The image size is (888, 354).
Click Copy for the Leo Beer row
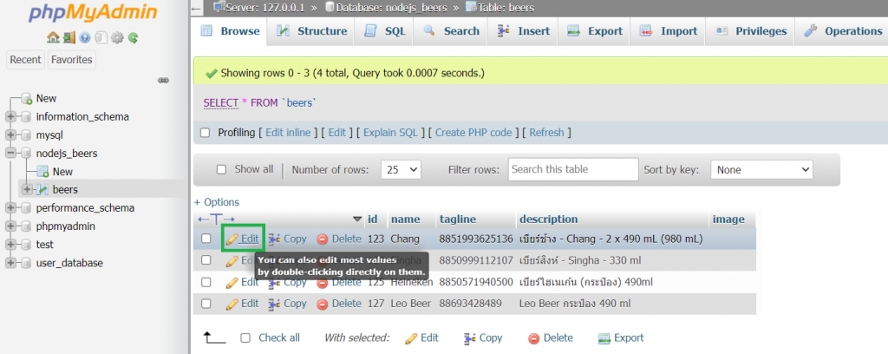[288, 304]
